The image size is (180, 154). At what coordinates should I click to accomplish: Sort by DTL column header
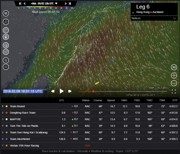coord(62,101)
